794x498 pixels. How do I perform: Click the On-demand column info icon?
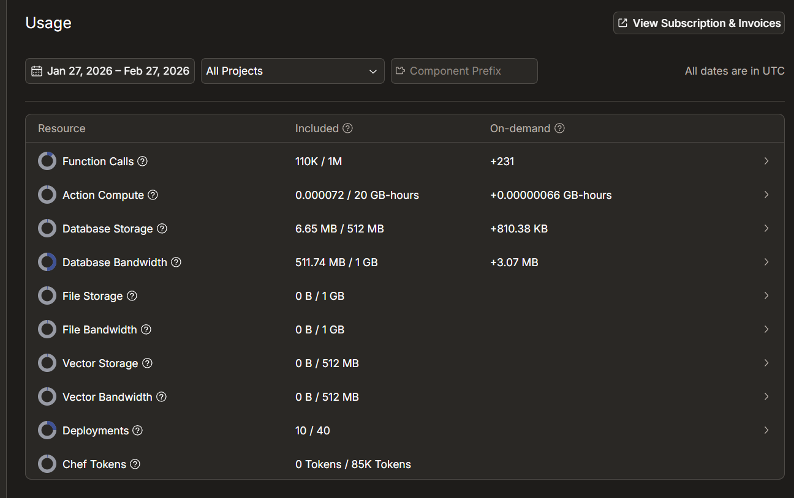coord(559,128)
